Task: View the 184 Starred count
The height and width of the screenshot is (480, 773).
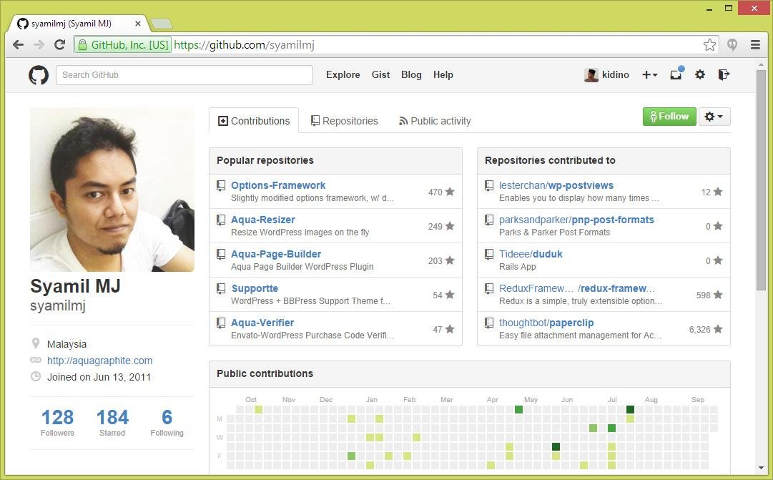Action: coord(112,422)
